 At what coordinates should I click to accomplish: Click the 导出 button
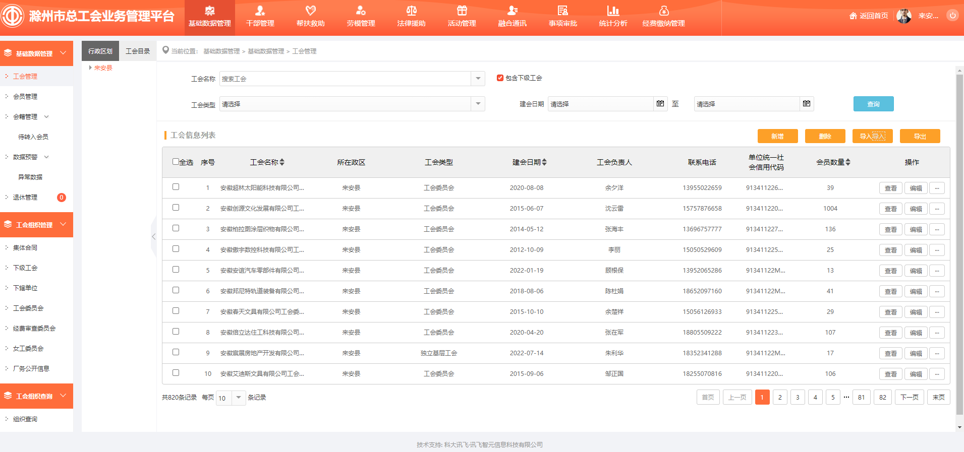(x=920, y=136)
